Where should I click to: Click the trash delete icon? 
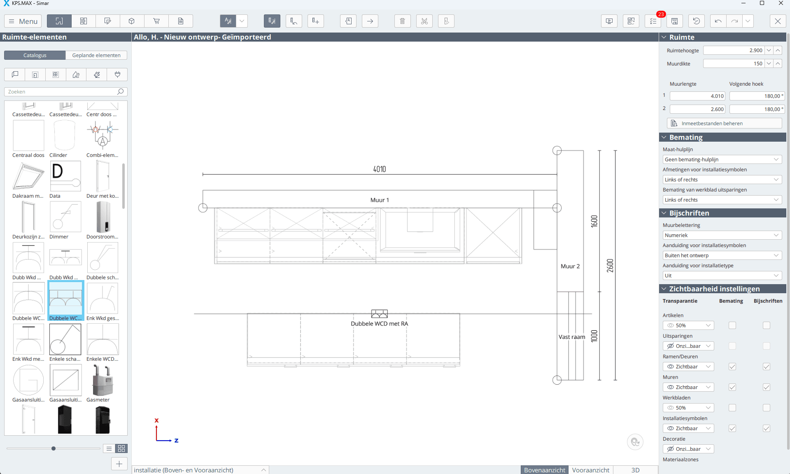(402, 21)
